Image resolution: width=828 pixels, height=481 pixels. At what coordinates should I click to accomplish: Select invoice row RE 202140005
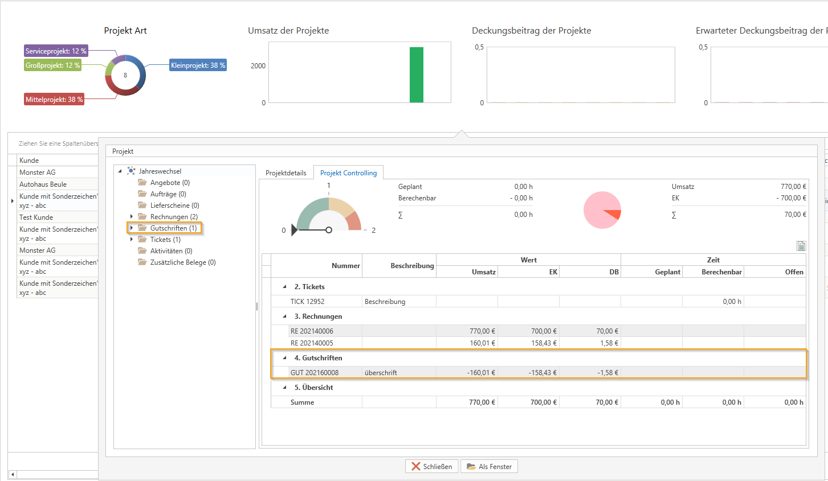point(312,343)
